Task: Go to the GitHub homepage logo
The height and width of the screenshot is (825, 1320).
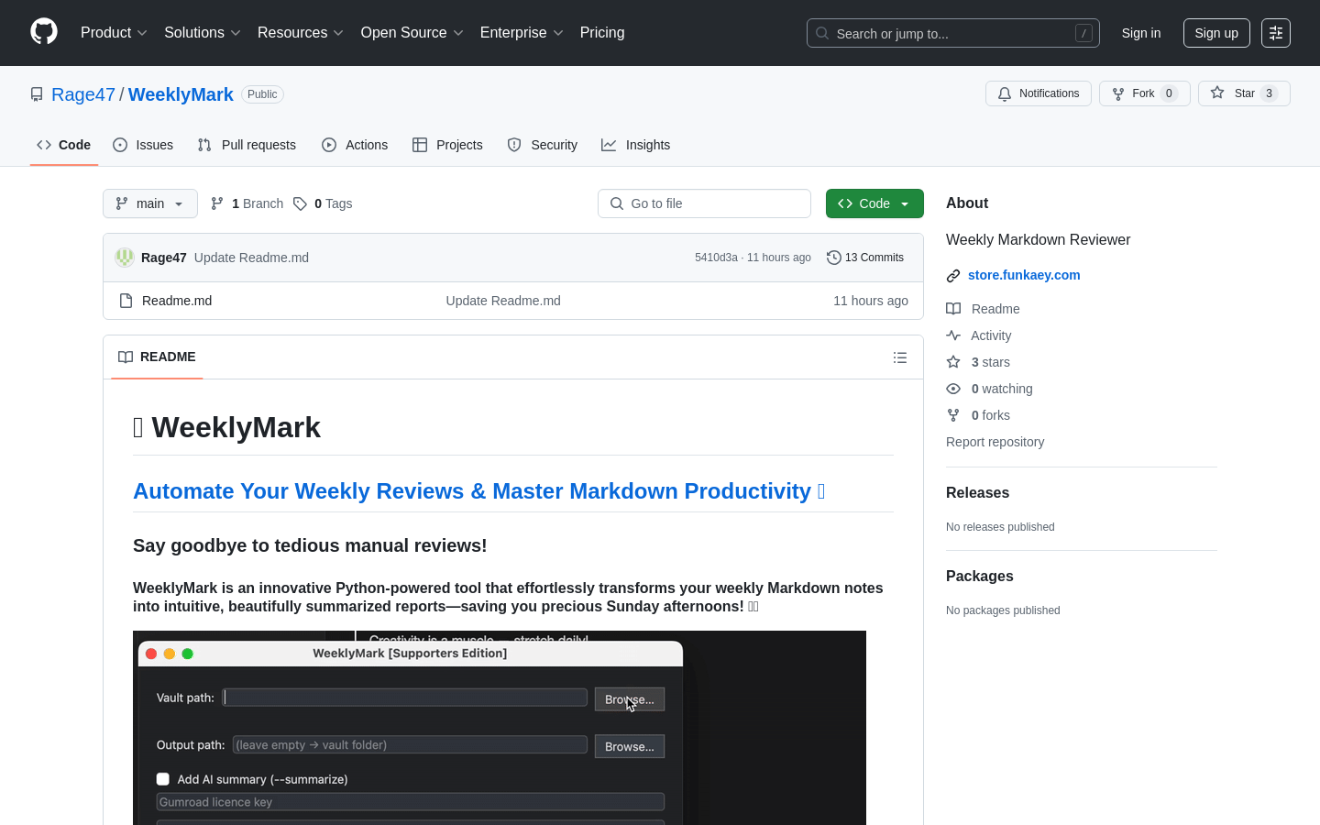Action: click(44, 32)
